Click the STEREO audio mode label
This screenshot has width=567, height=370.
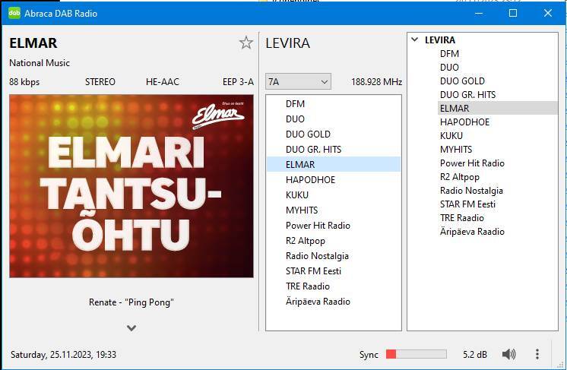point(100,82)
